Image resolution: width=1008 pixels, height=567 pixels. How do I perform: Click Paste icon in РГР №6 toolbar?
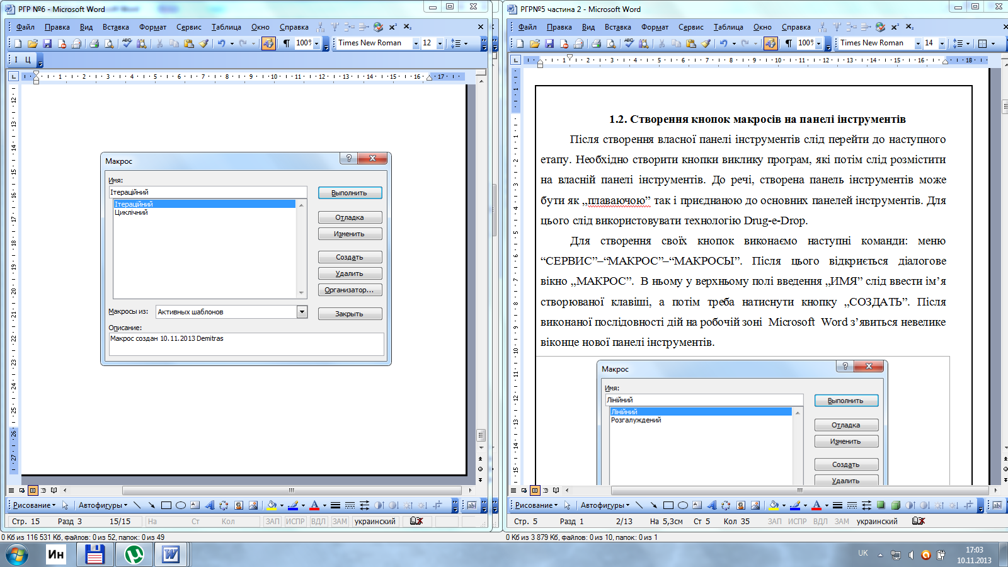(x=188, y=43)
